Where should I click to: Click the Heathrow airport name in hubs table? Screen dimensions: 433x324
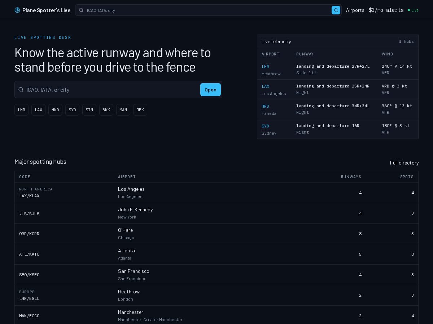coord(129,292)
